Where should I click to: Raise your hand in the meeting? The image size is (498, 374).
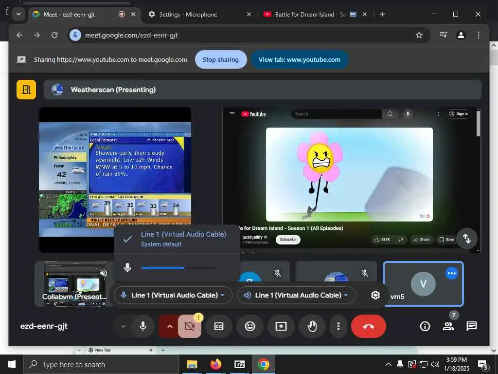(312, 326)
